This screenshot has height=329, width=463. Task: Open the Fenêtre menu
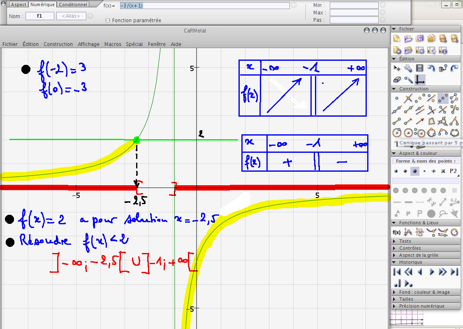coord(157,44)
